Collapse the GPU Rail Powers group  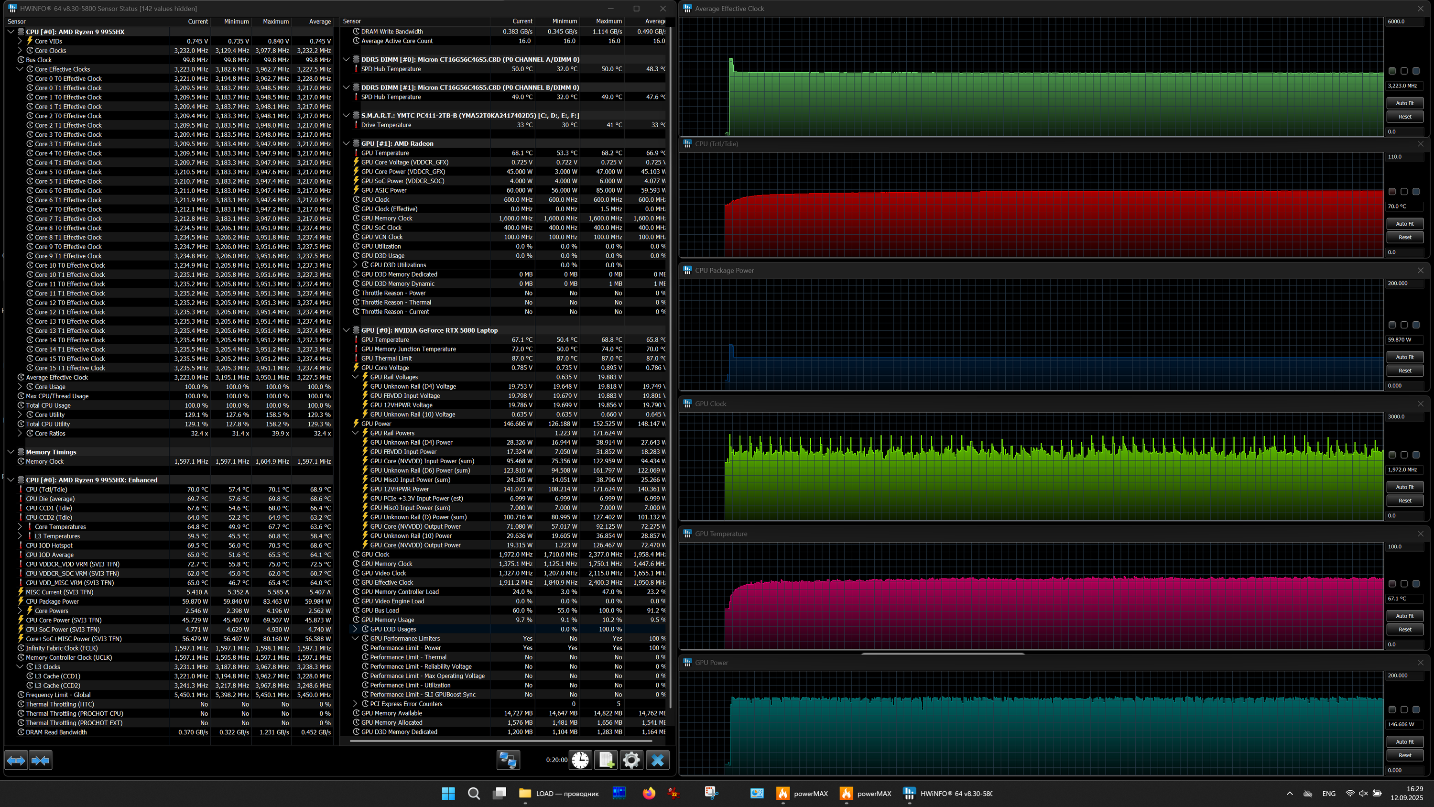point(356,433)
